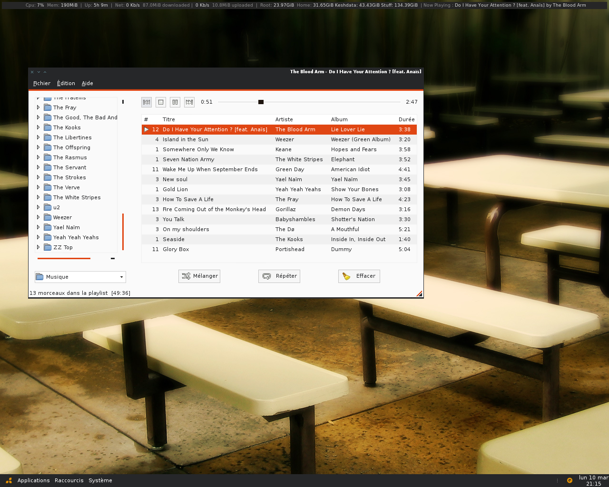Expand The Libertines folder
609x487 pixels.
point(38,137)
